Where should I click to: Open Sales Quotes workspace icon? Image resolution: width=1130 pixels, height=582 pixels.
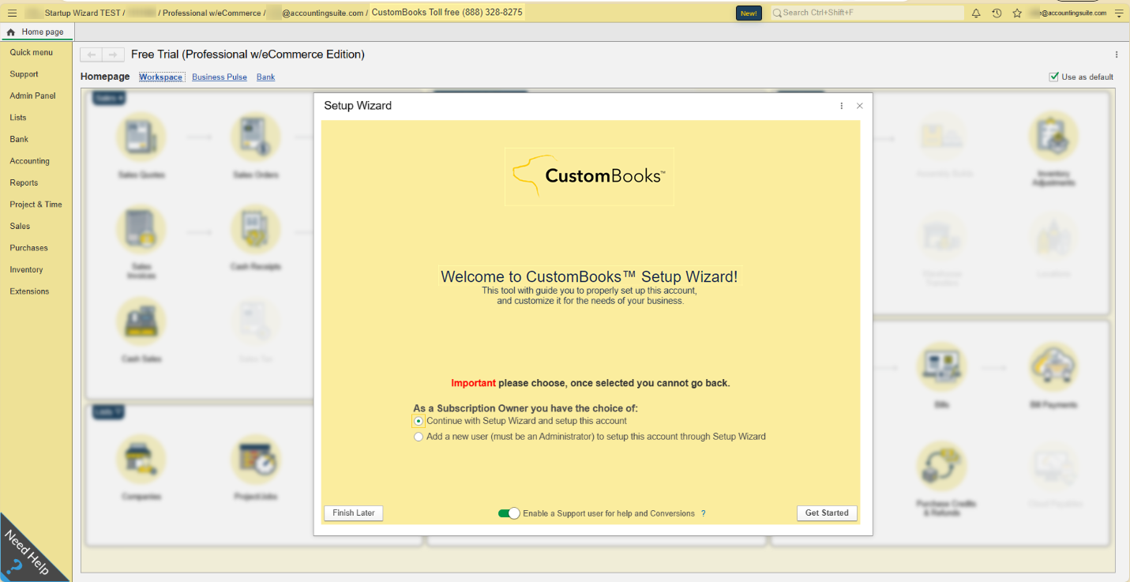coord(141,137)
